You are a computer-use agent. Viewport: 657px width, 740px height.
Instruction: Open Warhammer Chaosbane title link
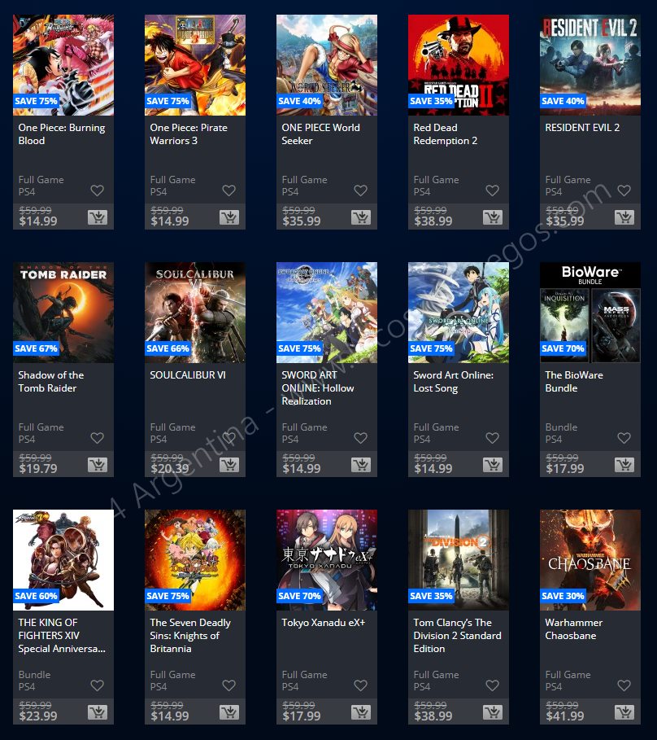[x=573, y=629]
